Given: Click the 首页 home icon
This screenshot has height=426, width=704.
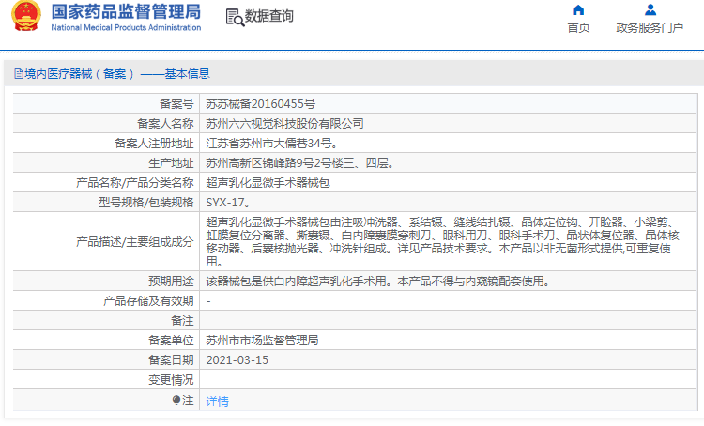Looking at the screenshot, I should pos(578,10).
